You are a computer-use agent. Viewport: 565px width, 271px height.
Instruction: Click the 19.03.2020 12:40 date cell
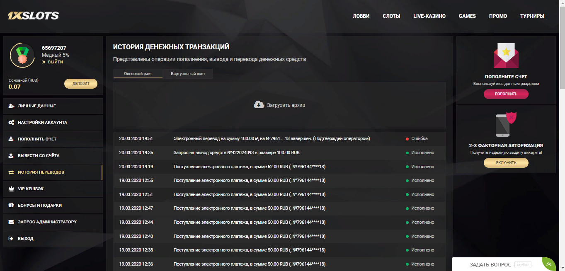click(136, 236)
